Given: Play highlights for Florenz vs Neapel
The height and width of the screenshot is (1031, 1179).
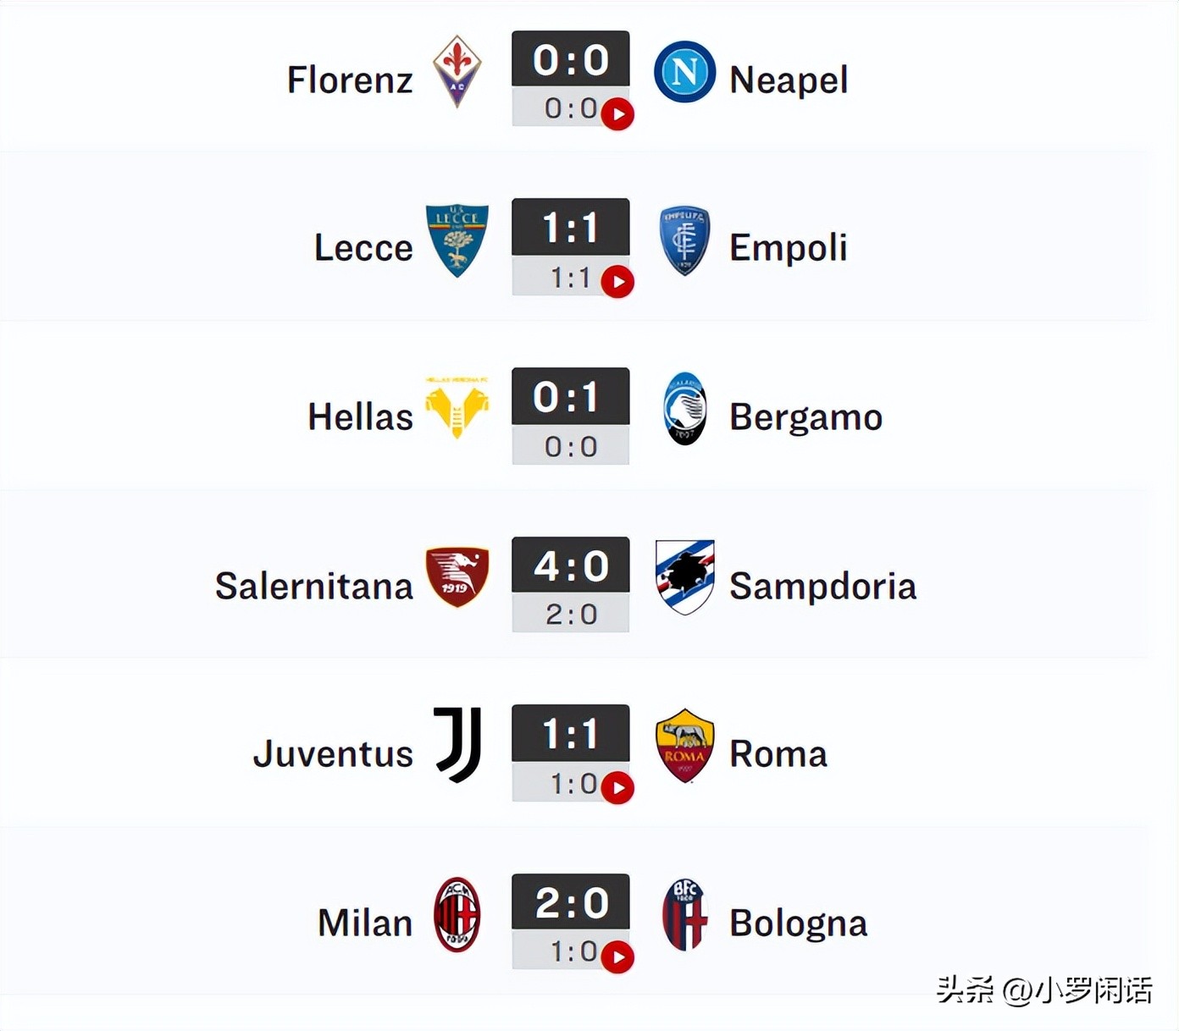Looking at the screenshot, I should click(x=617, y=114).
